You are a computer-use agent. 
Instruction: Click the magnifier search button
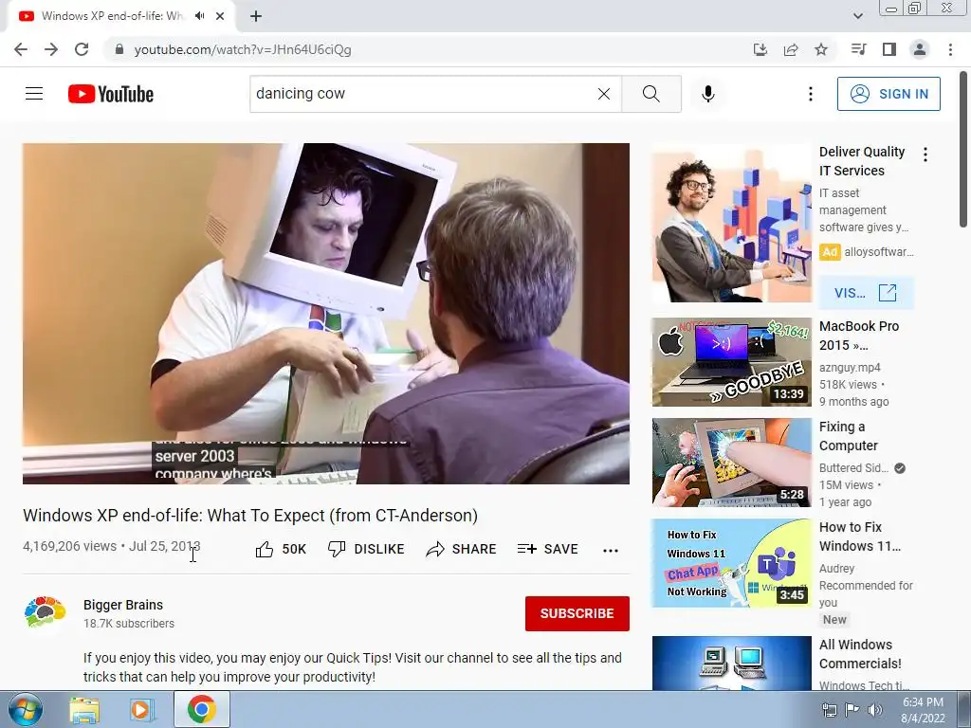tap(650, 94)
